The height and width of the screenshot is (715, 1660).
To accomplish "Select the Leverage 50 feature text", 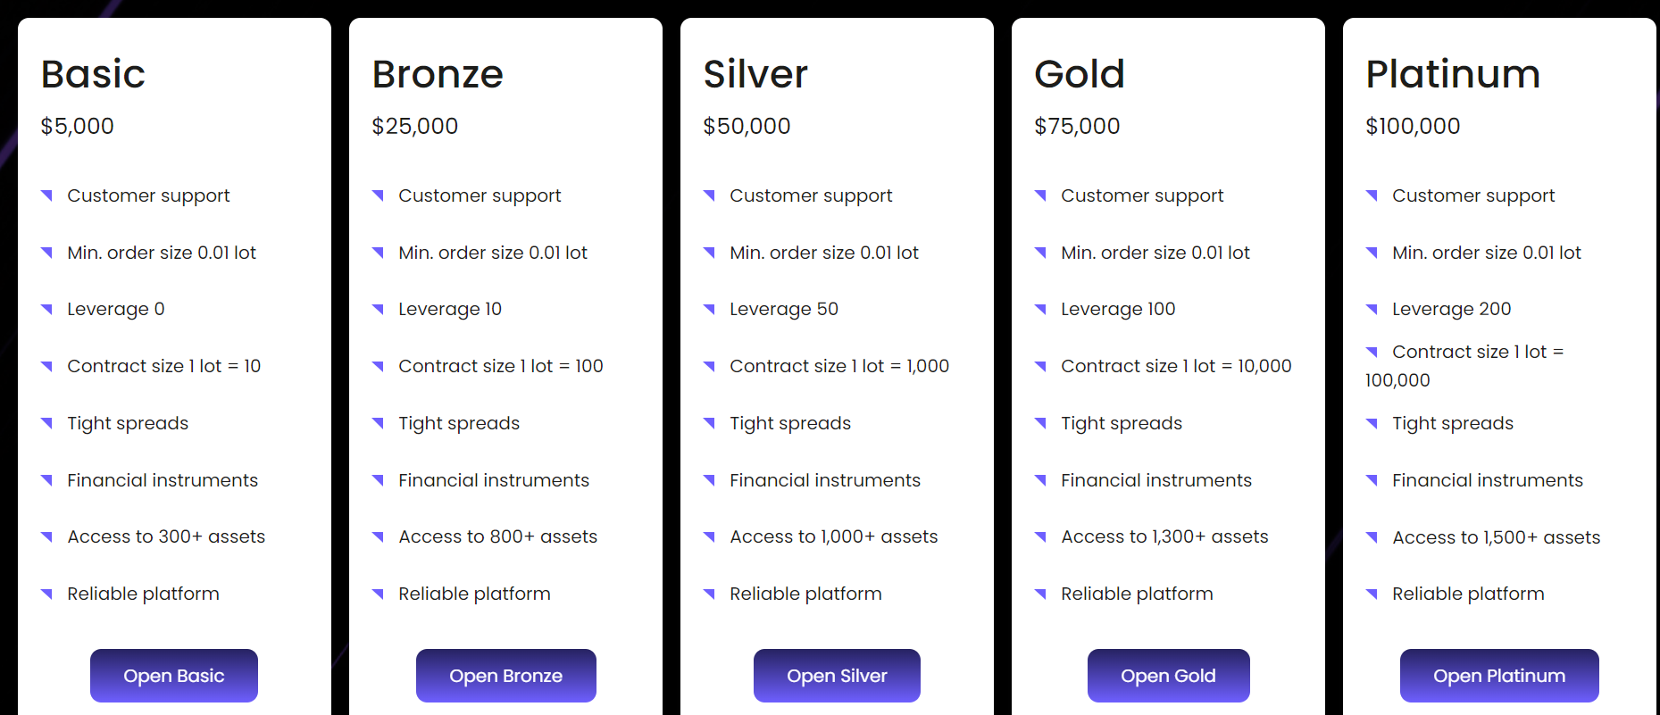I will (783, 309).
